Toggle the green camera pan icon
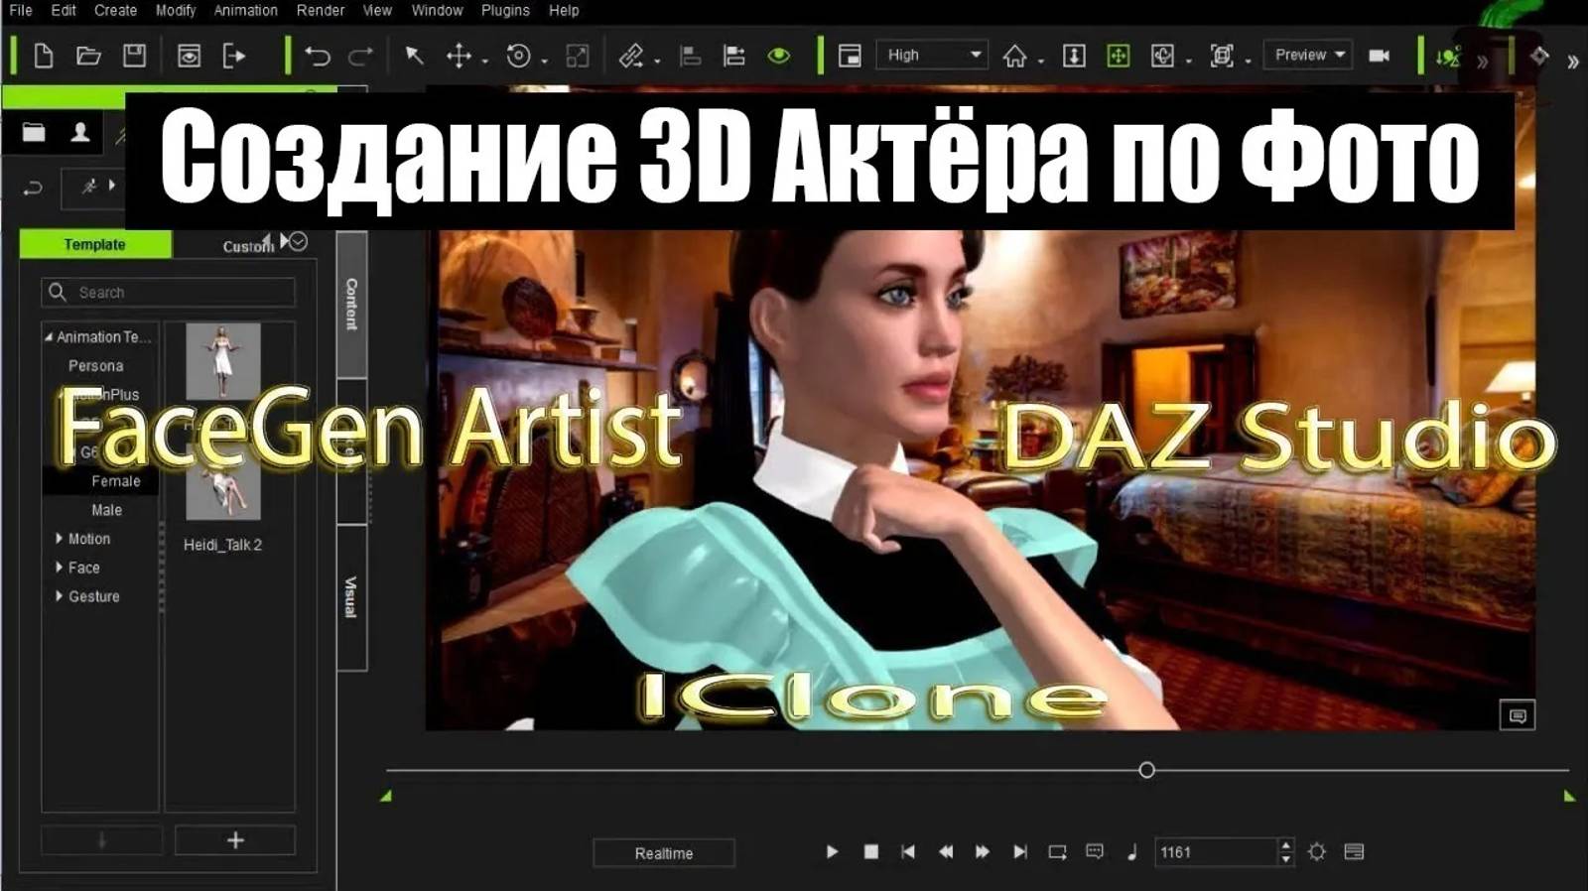 [1118, 56]
